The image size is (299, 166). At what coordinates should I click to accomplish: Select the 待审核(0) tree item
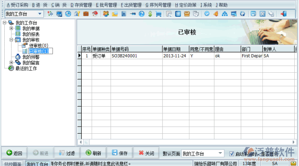pyautogui.click(x=39, y=46)
